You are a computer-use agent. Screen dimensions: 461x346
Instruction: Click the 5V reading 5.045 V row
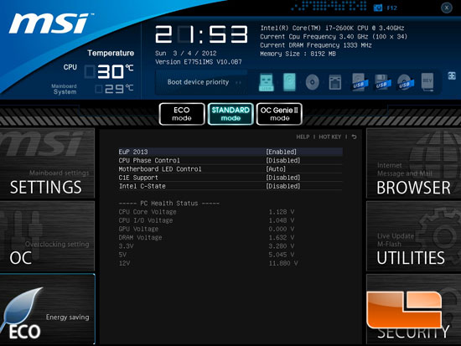(x=206, y=255)
